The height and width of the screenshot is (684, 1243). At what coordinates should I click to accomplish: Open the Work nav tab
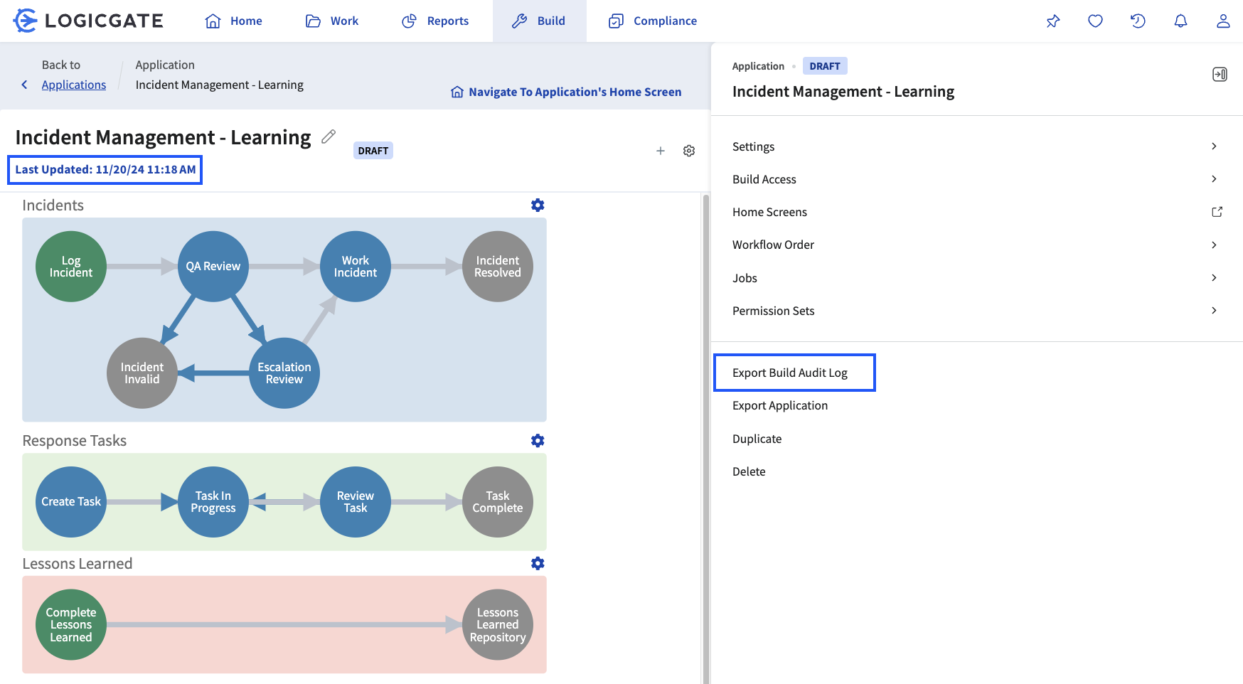332,21
